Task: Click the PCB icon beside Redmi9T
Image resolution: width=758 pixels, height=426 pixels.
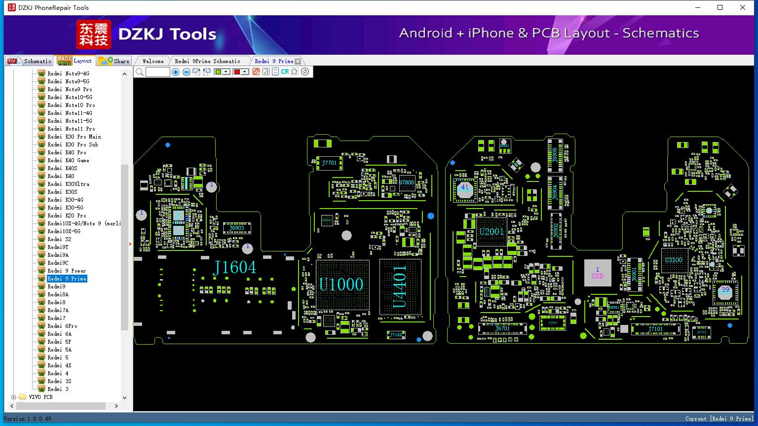Action: point(41,247)
